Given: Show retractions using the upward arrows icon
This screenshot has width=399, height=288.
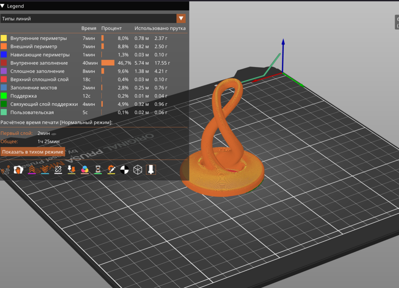Looking at the screenshot, I should click(x=31, y=170).
